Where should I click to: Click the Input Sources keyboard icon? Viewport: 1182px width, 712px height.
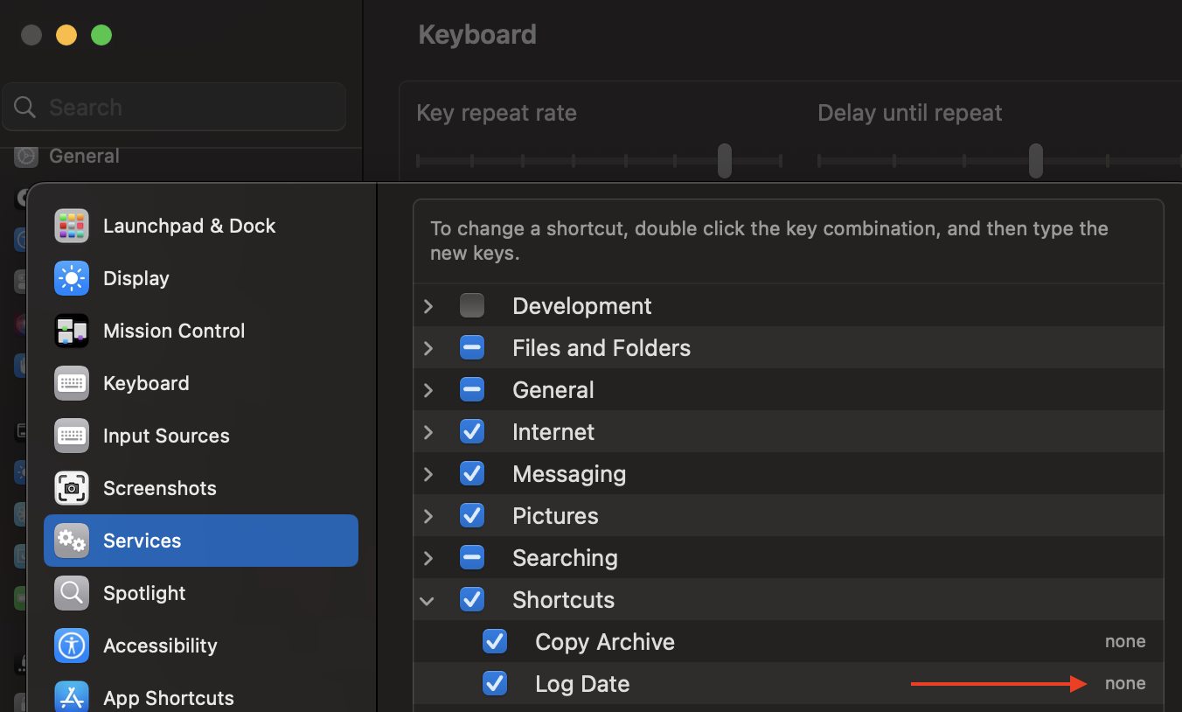coord(72,436)
